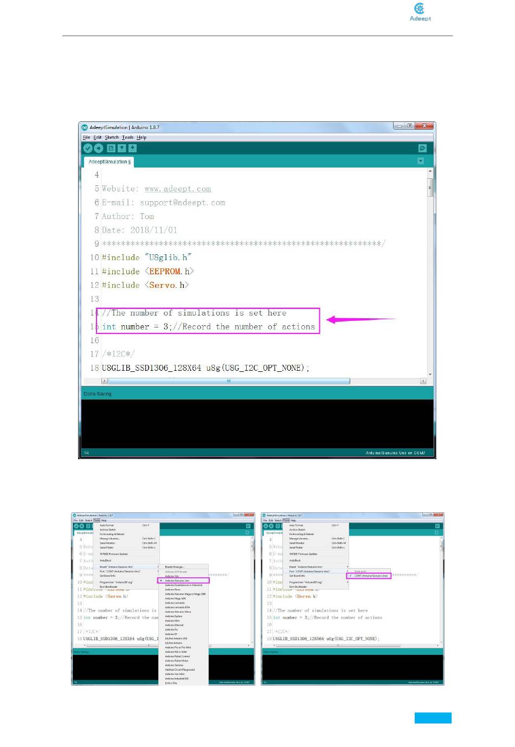
Task: Click the Open sketch up-arrow icon in large window
Action: click(x=122, y=148)
